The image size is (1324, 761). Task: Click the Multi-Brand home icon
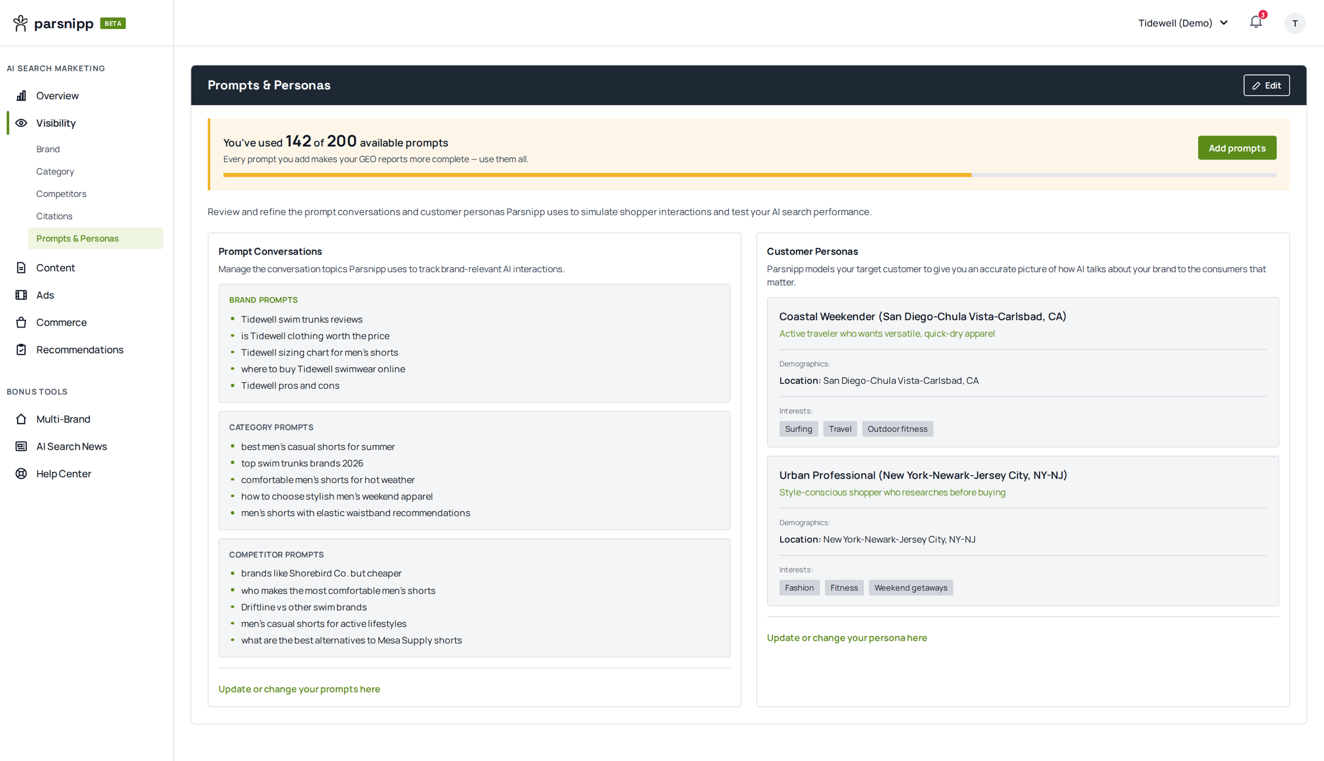[21, 419]
